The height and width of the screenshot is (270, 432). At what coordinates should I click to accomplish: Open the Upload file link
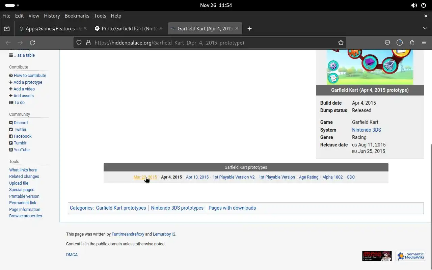coord(19,183)
